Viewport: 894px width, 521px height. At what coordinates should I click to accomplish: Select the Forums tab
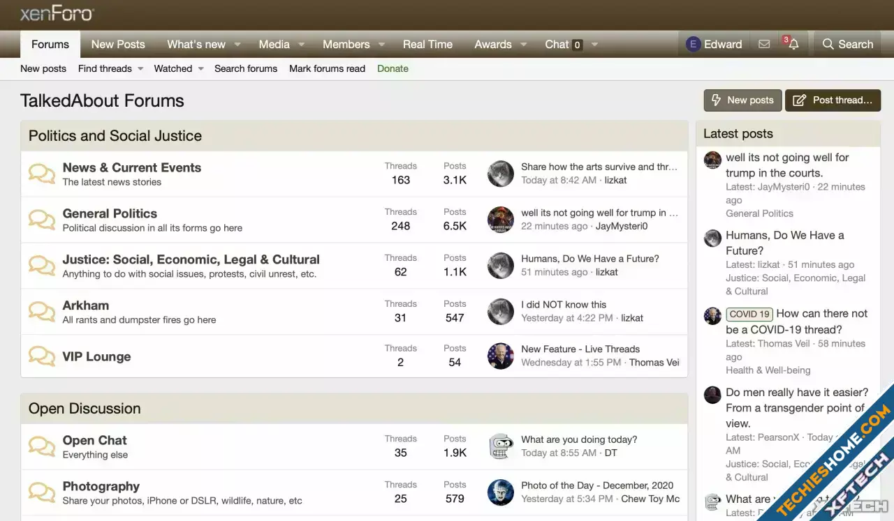point(50,44)
